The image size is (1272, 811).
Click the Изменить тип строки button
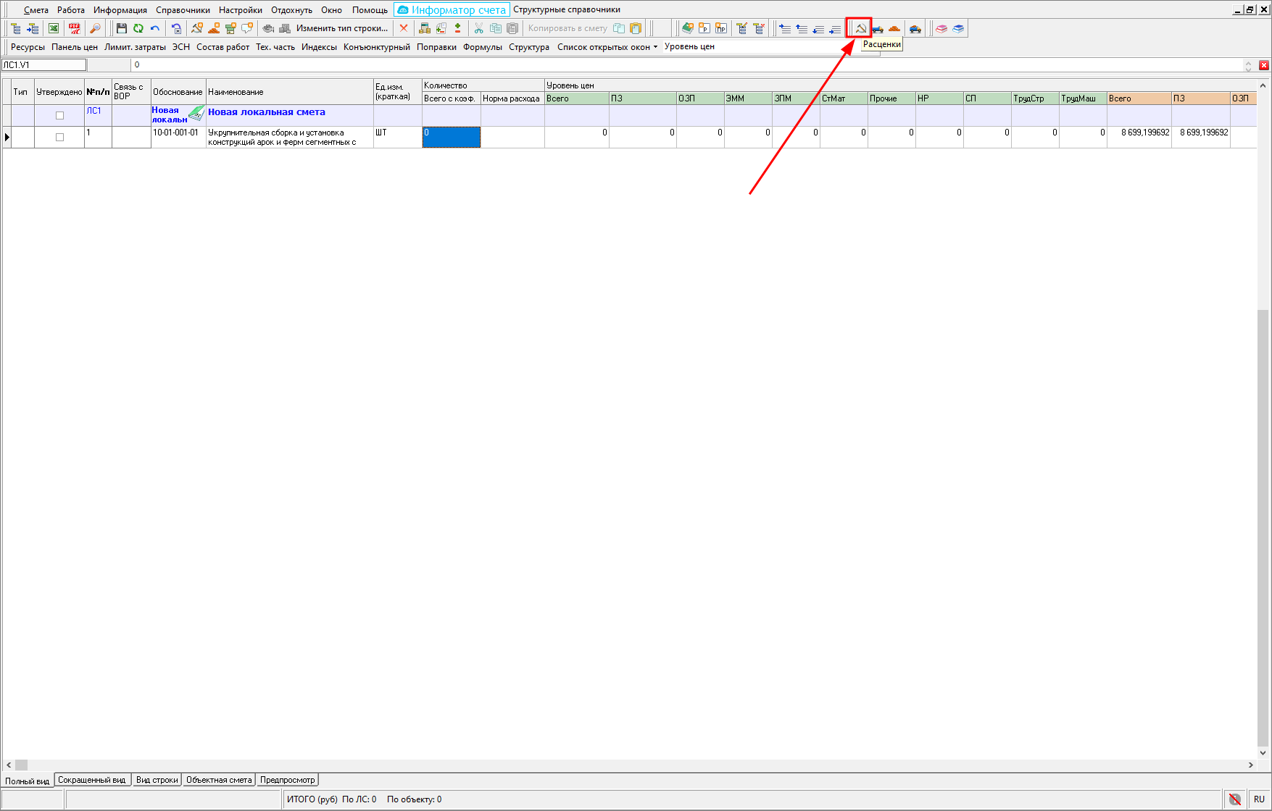[342, 29]
